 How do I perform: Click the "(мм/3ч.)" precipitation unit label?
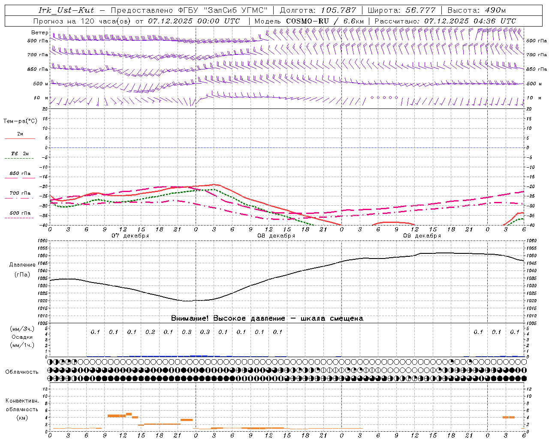point(22,329)
